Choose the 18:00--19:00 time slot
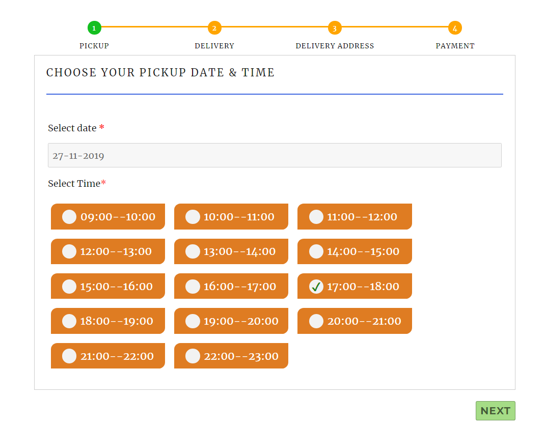Screen dimensions: 545x426 tap(108, 321)
